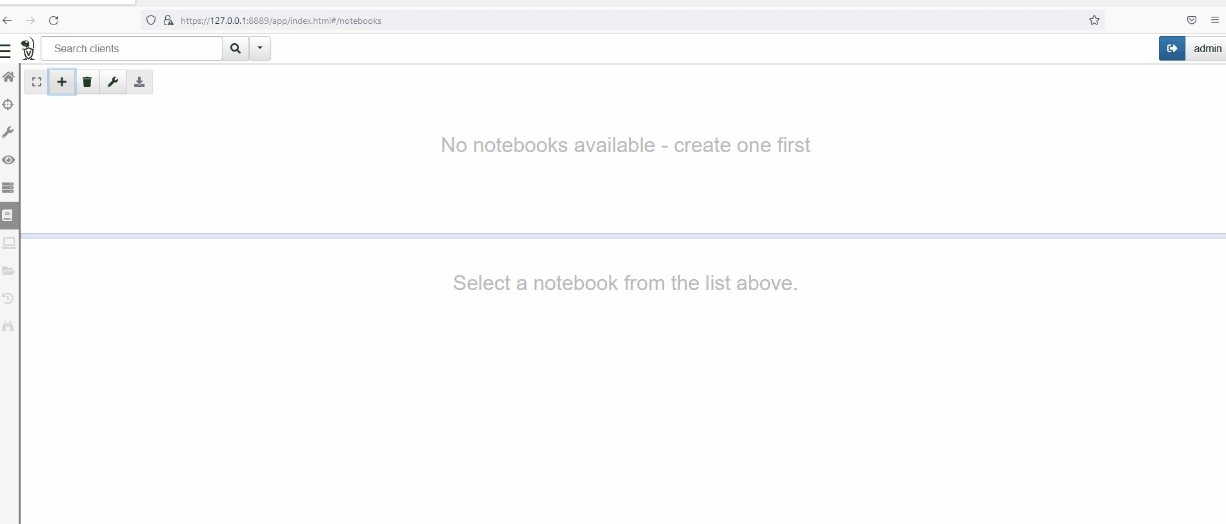This screenshot has height=524, width=1226.
Task: Toggle full screen notebook view
Action: (x=37, y=82)
